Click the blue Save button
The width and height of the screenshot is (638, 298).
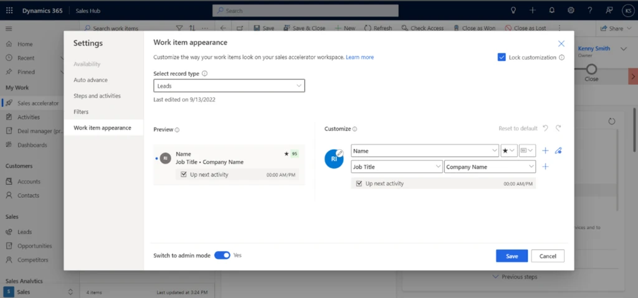pyautogui.click(x=512, y=256)
